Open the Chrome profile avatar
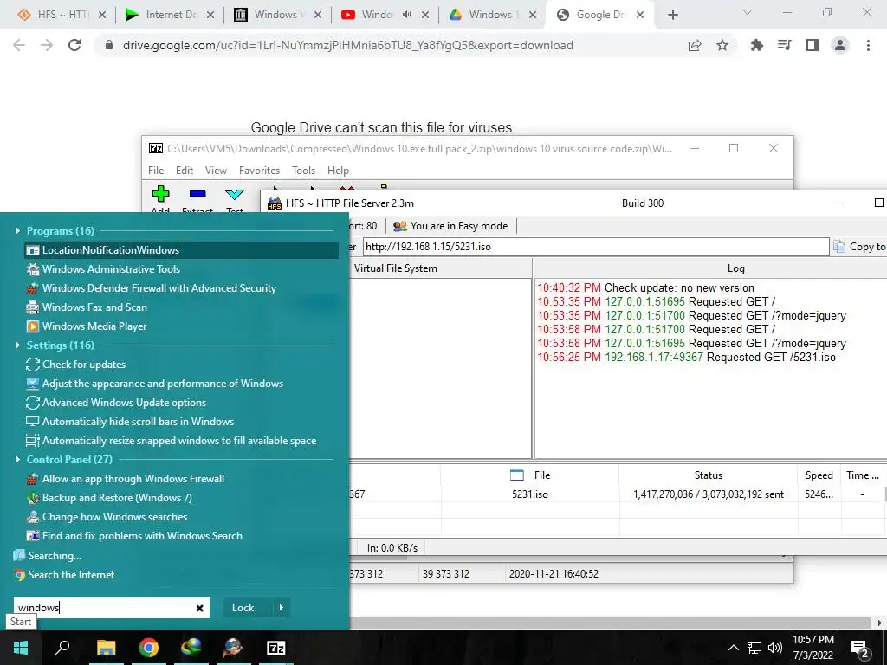The image size is (887, 665). point(840,45)
